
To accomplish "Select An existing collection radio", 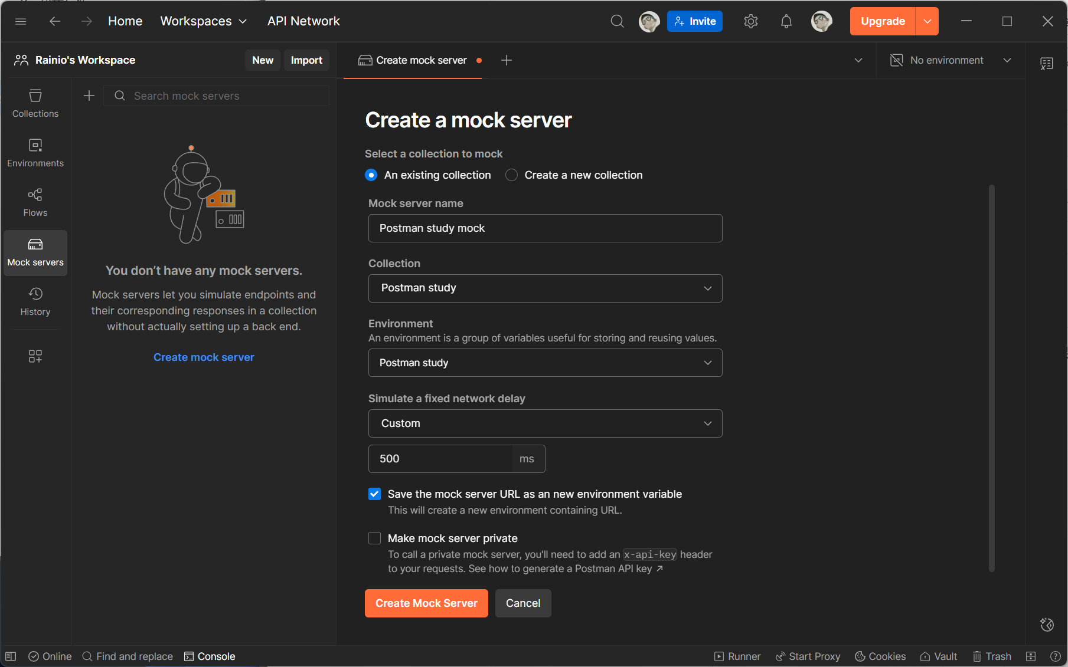I will pyautogui.click(x=371, y=175).
